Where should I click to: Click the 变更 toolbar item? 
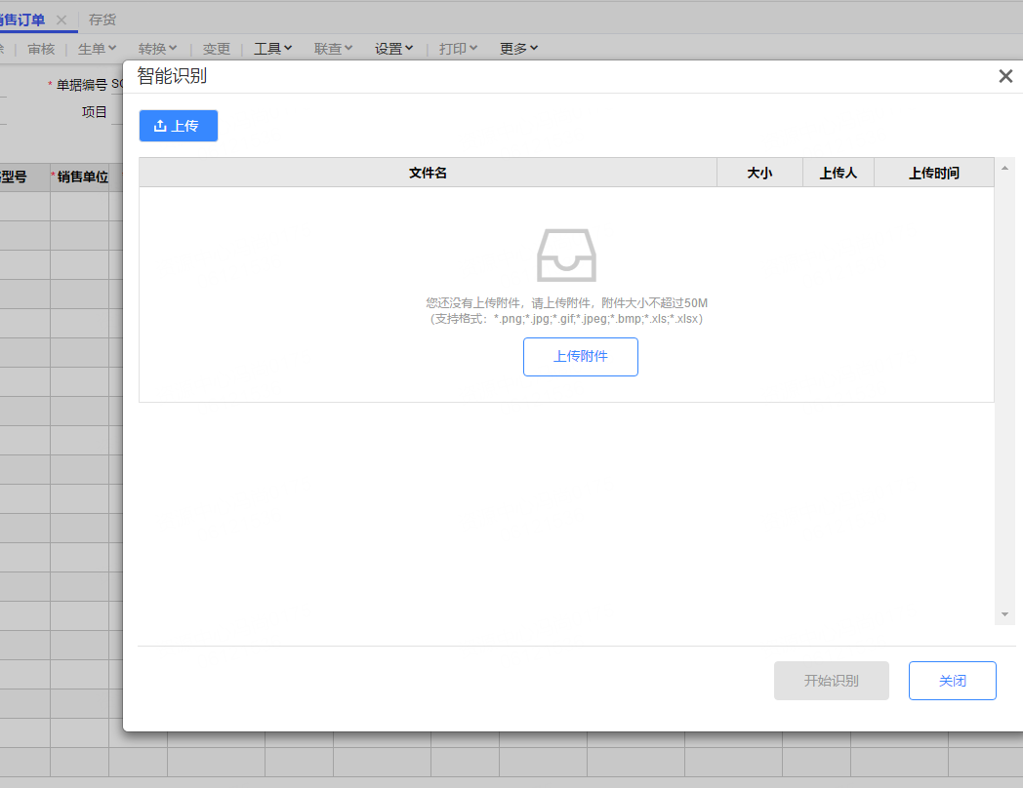216,49
